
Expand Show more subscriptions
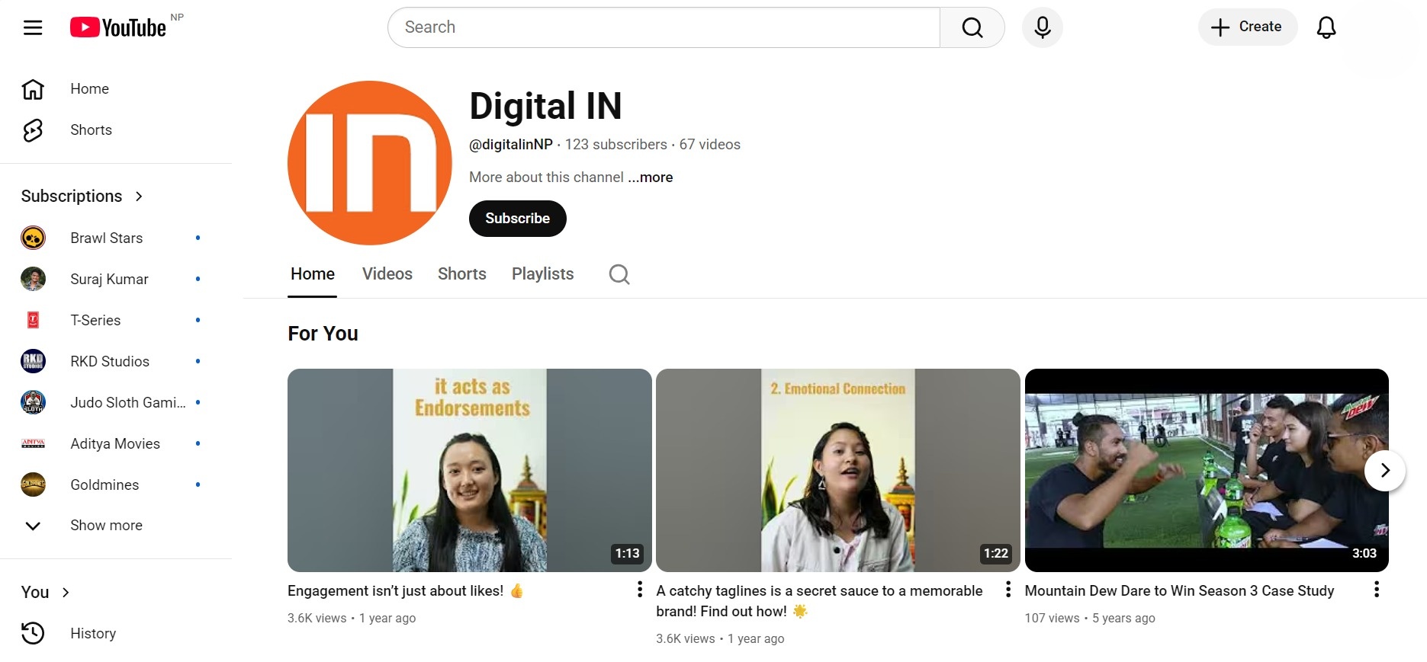[105, 526]
